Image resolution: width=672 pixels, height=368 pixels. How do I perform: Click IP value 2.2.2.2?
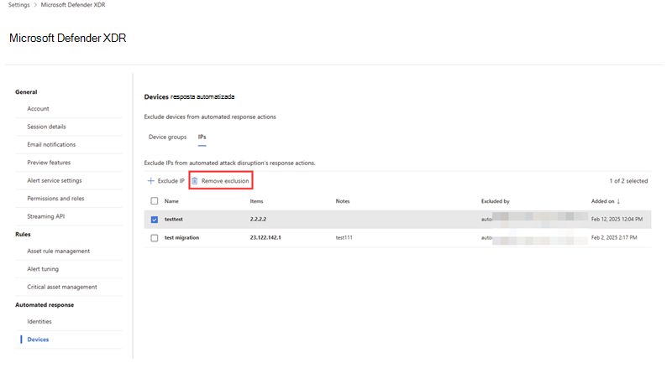[x=258, y=219]
